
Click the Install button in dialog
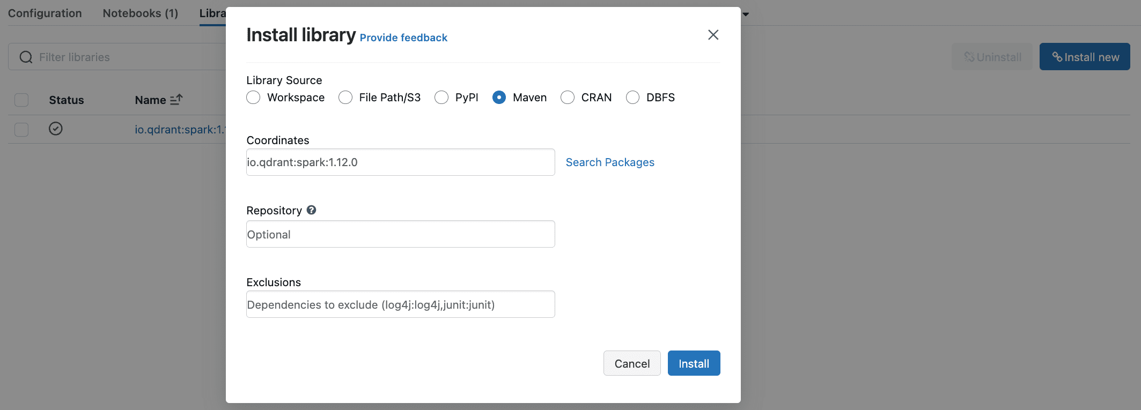pos(694,363)
